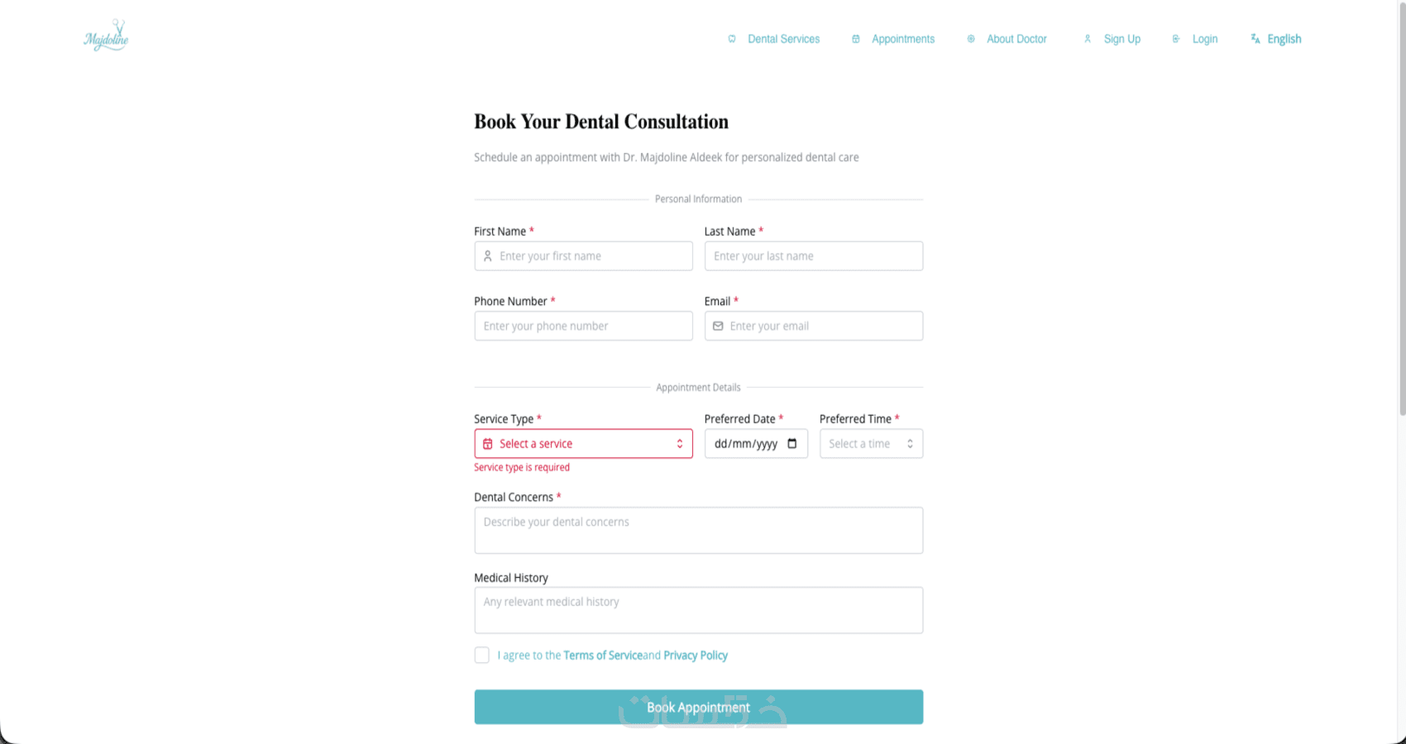Screen dimensions: 1406x744
Task: Open the Terms of Service link
Action: pos(603,656)
